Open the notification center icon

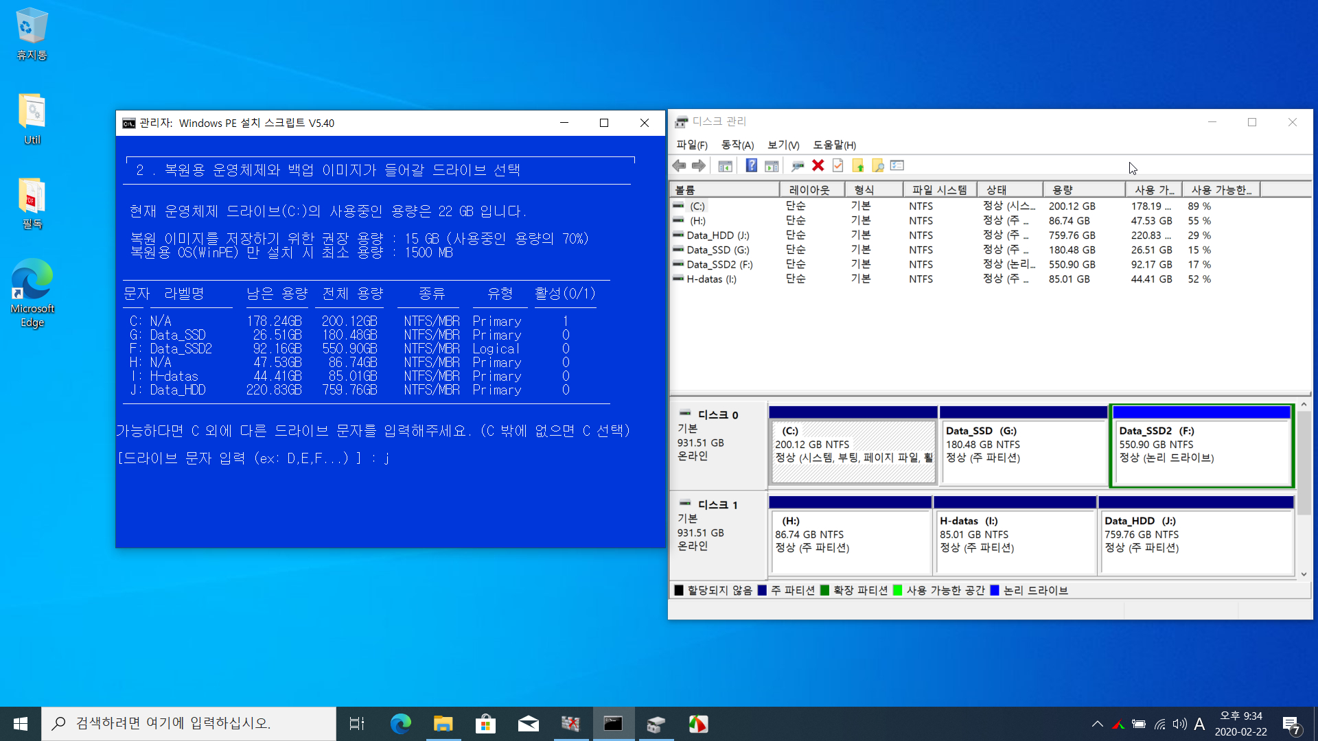point(1291,724)
